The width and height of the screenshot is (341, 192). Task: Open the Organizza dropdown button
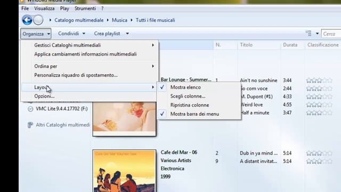click(36, 34)
